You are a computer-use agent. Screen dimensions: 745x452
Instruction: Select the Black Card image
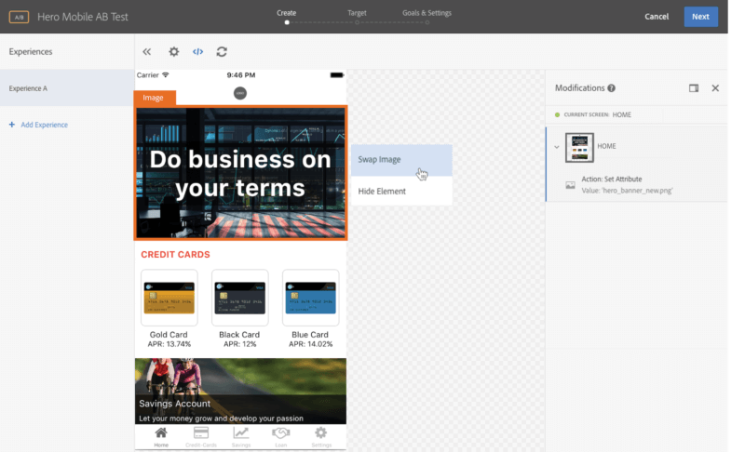point(240,298)
